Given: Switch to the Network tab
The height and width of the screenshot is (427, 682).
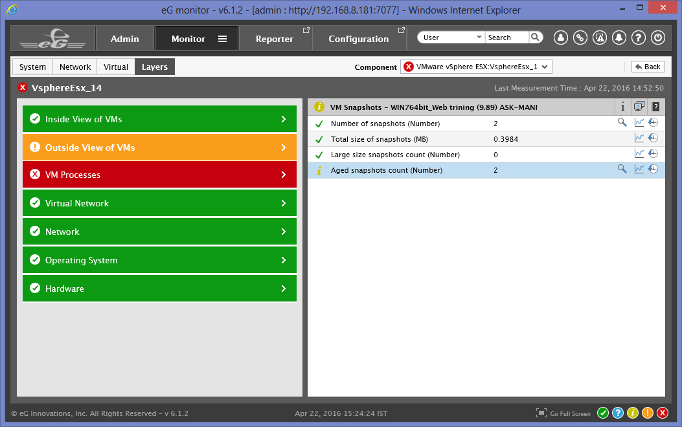Looking at the screenshot, I should [x=75, y=67].
